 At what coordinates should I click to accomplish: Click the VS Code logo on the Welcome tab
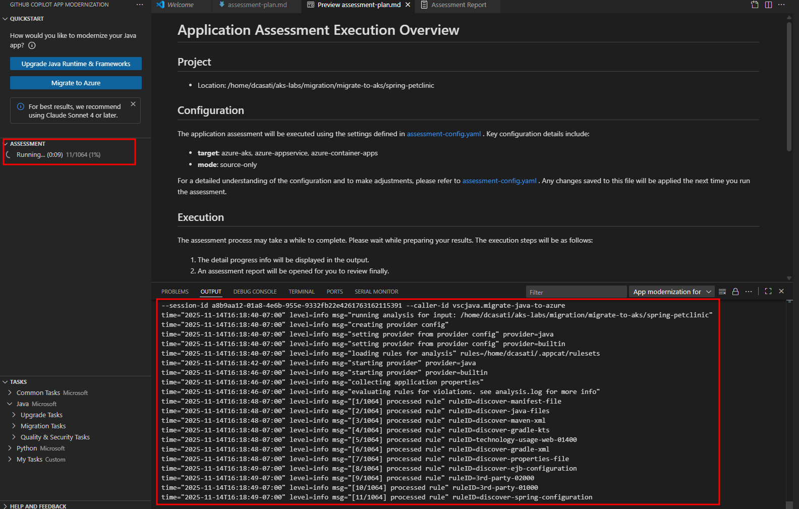[x=160, y=5]
